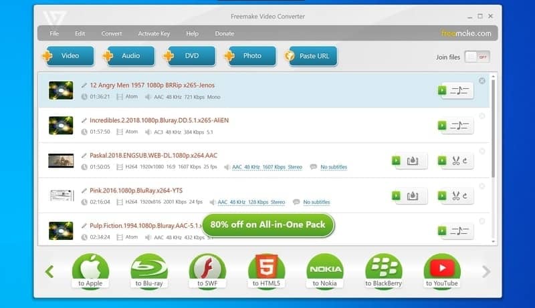Click the title 12 Angry Men 1957 1080p BRRip
The width and height of the screenshot is (535, 308).
(152, 85)
